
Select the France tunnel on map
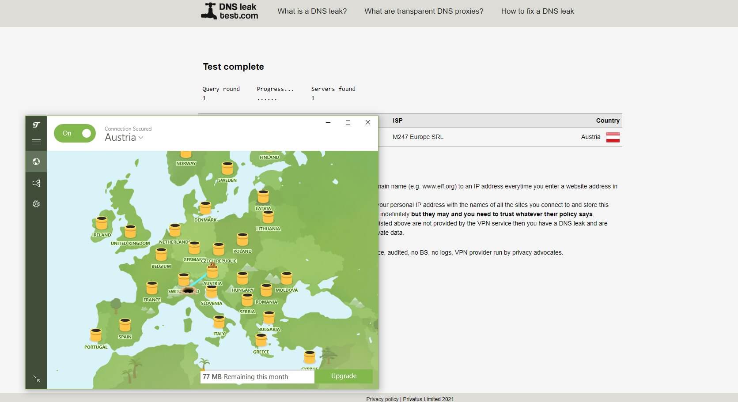coord(152,288)
